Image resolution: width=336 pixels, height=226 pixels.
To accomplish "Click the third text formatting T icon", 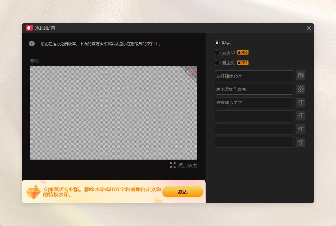I will [300, 128].
